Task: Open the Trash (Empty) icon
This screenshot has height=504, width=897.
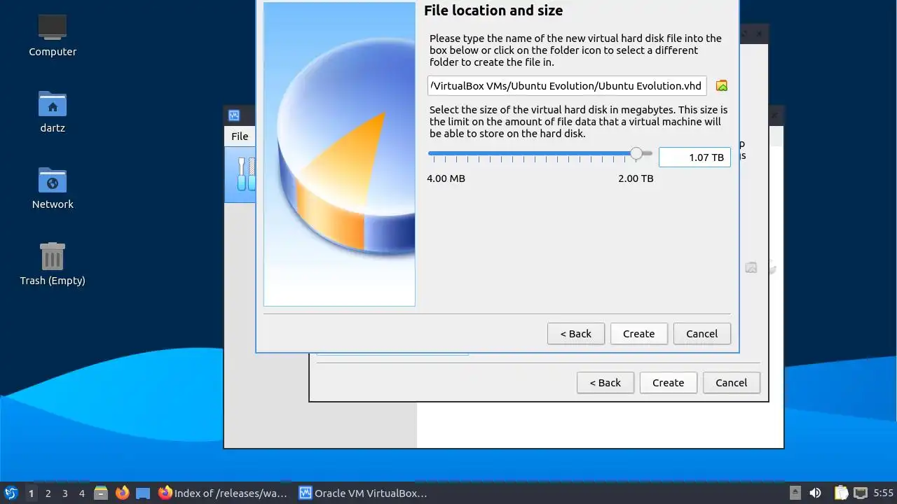Action: pyautogui.click(x=53, y=264)
